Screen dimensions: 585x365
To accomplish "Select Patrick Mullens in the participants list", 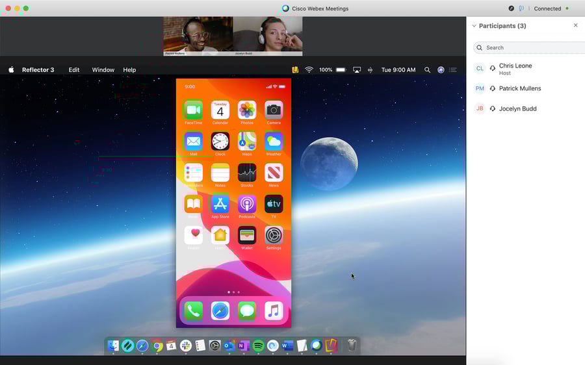I will tap(519, 88).
